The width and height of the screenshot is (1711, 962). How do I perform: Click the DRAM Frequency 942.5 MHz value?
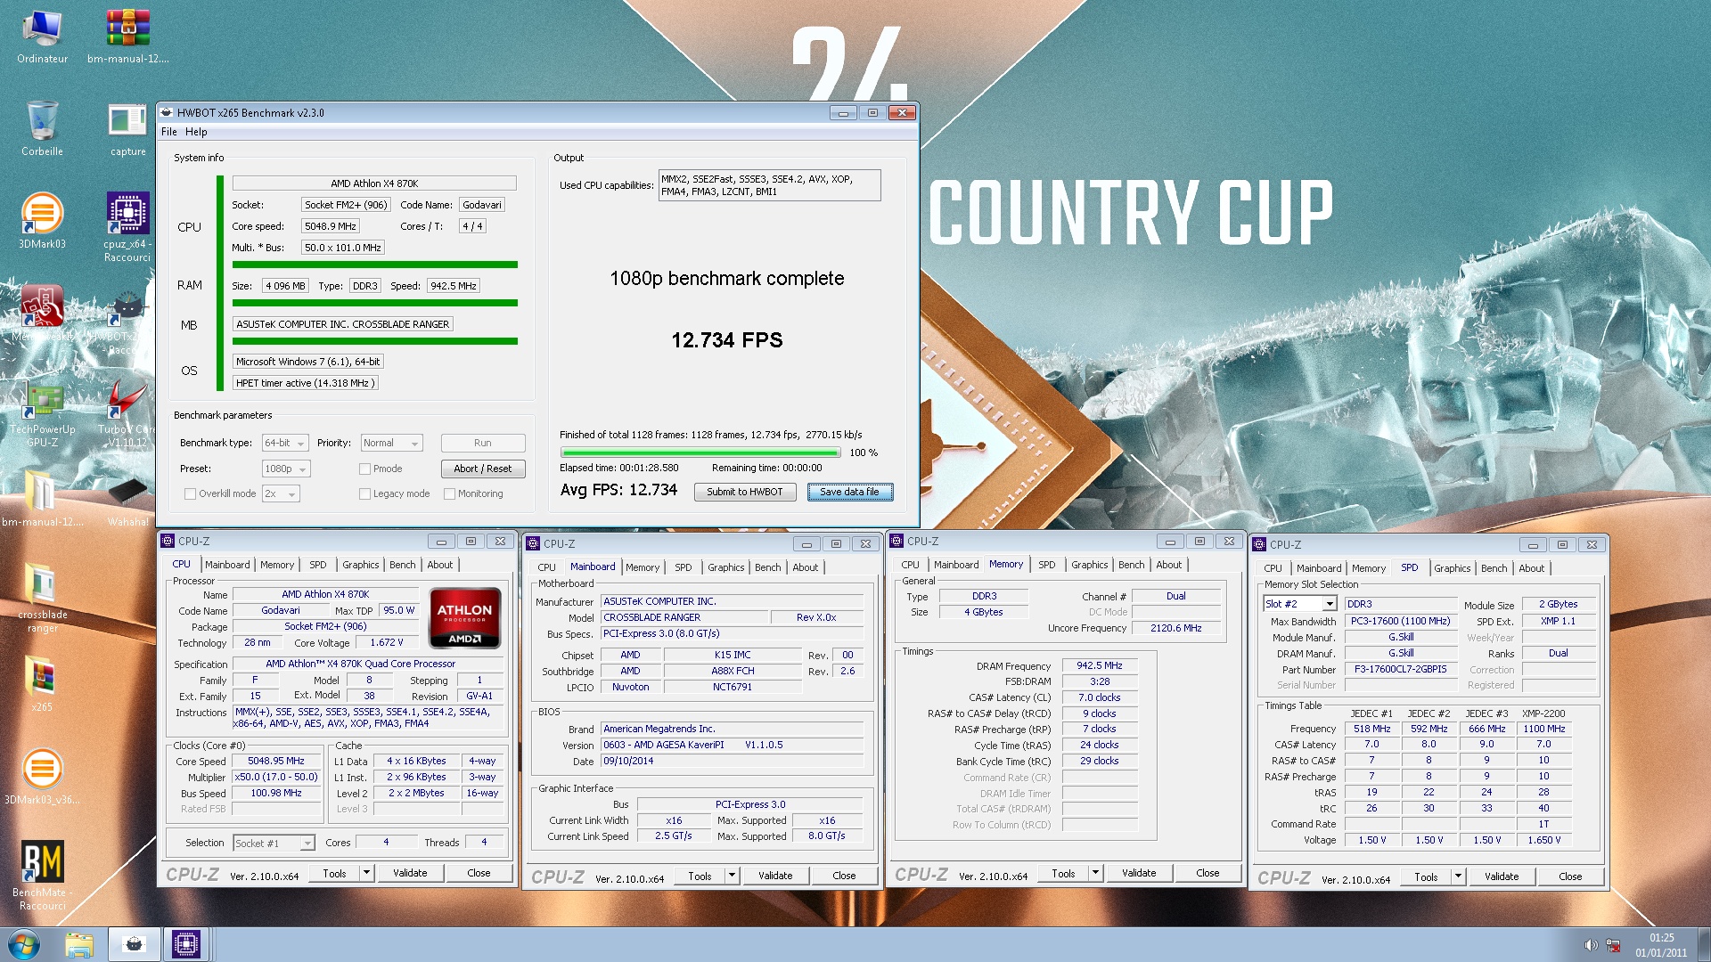(x=1099, y=665)
